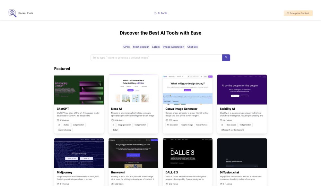Click the Nexa AI views eye icon
This screenshot has height=192, width=321.
(x=112, y=120)
